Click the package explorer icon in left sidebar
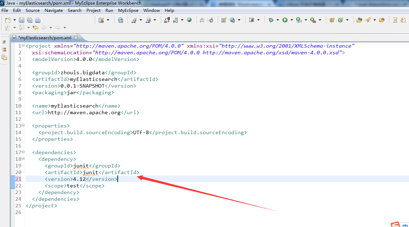 [4, 57]
